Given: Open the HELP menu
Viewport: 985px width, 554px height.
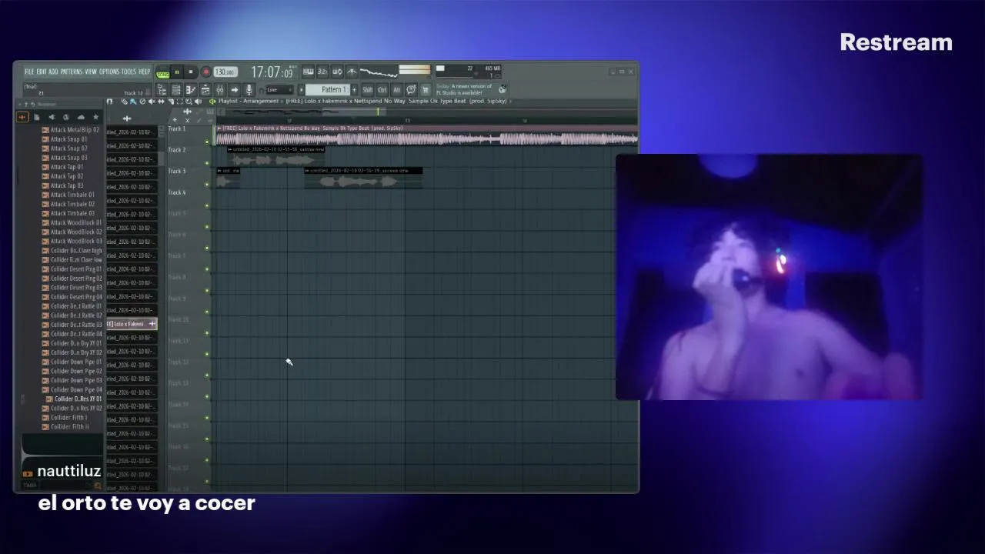Looking at the screenshot, I should [x=145, y=72].
